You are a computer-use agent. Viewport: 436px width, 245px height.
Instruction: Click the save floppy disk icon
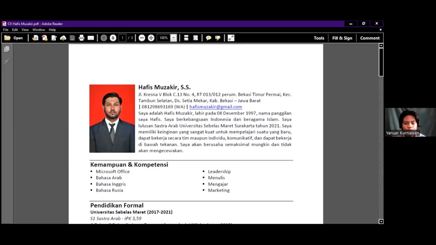pos(72,38)
